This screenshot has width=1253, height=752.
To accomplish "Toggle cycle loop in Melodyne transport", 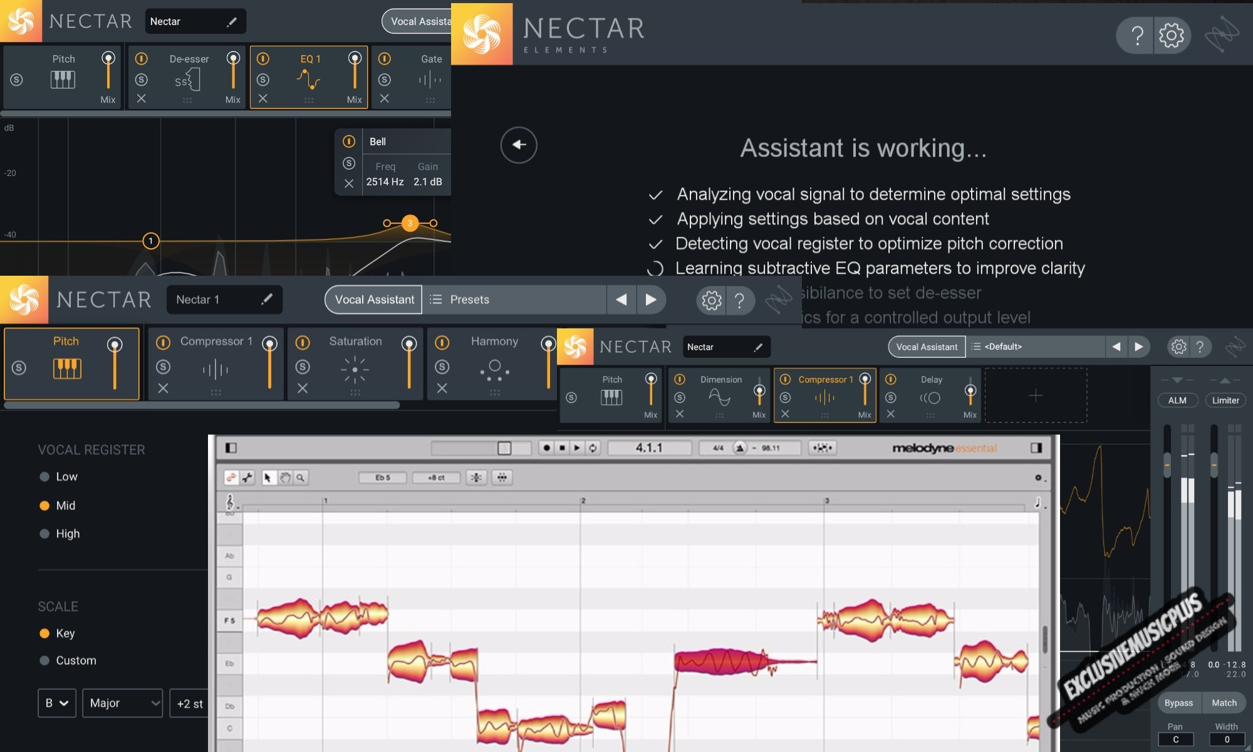I will click(593, 448).
